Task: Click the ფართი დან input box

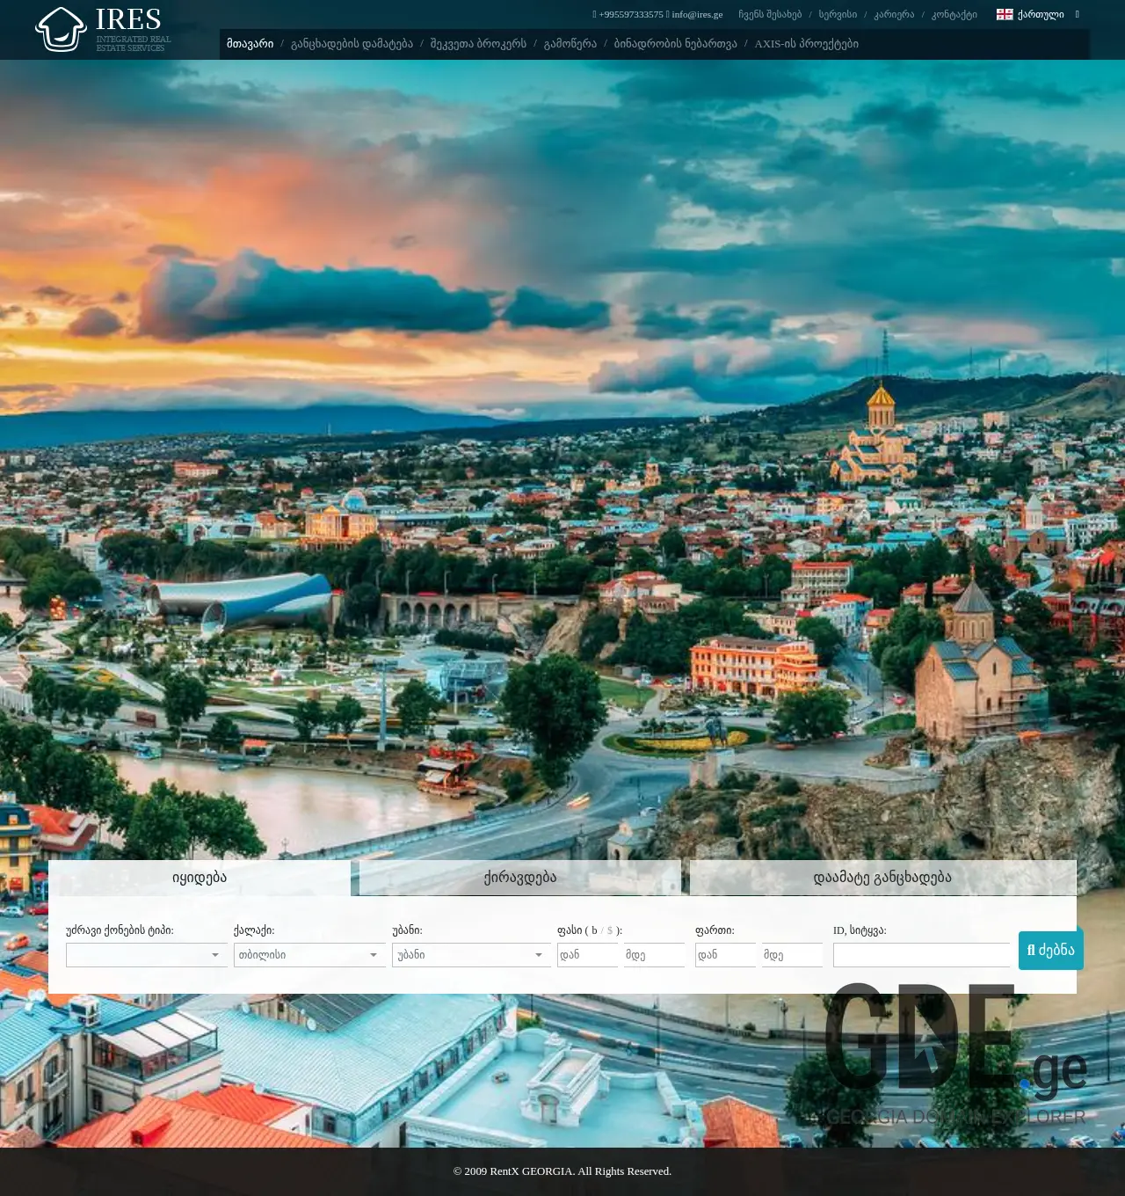Action: click(725, 954)
